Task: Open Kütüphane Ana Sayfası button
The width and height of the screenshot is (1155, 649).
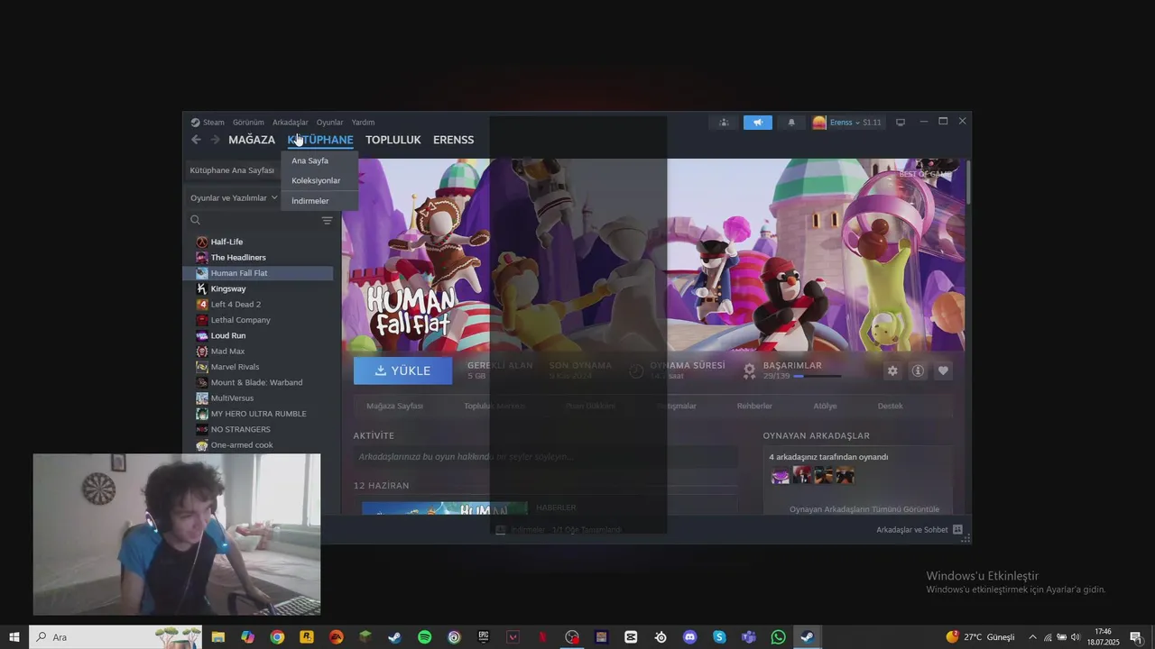Action: (x=233, y=170)
